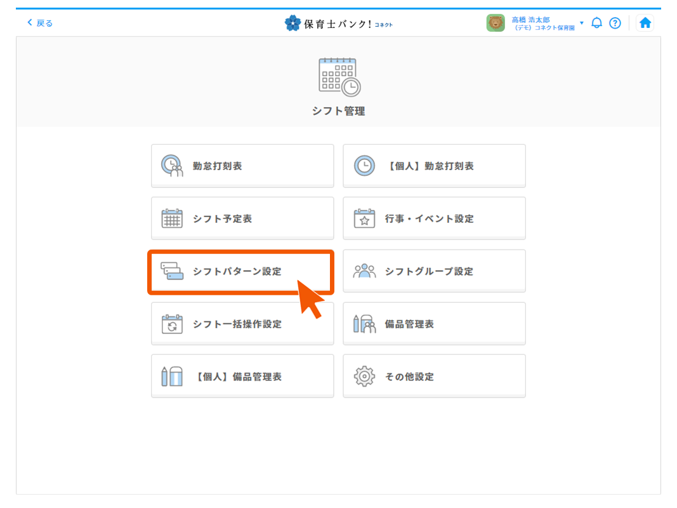677x508 pixels.
Task: Click the people icon for シフトグループ設定
Action: [364, 271]
